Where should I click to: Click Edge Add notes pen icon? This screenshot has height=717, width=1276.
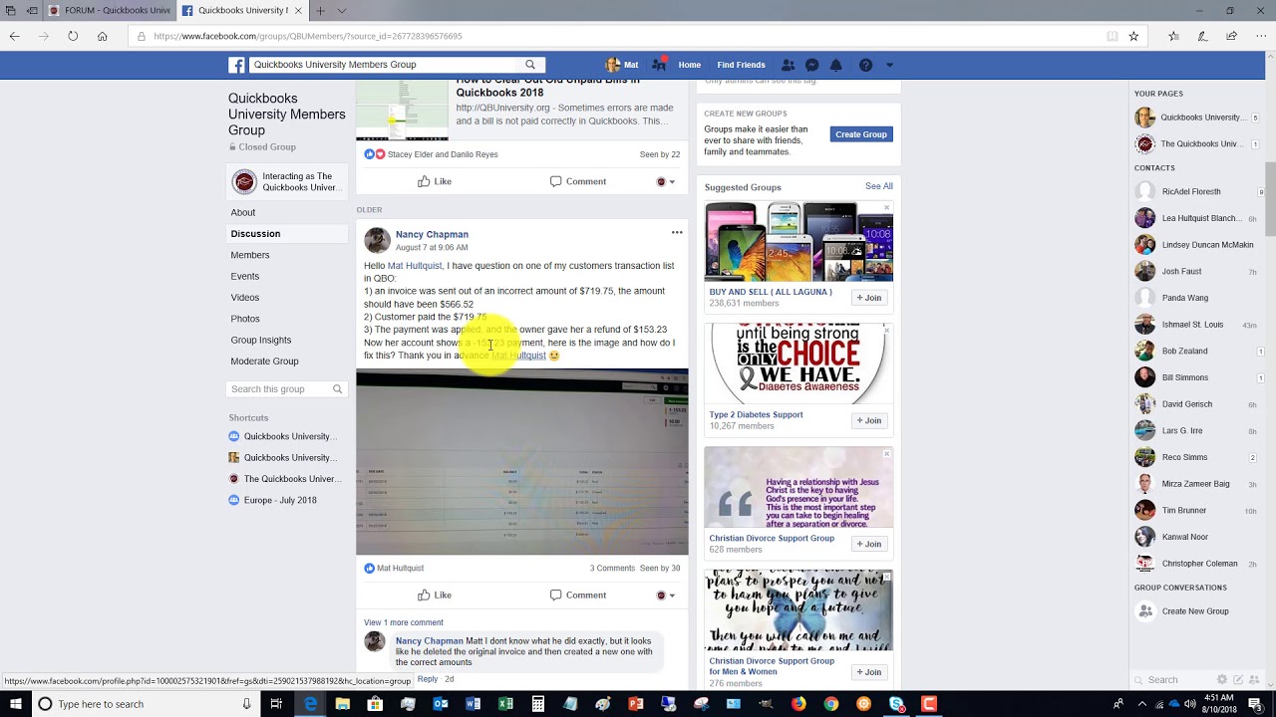tap(1203, 36)
